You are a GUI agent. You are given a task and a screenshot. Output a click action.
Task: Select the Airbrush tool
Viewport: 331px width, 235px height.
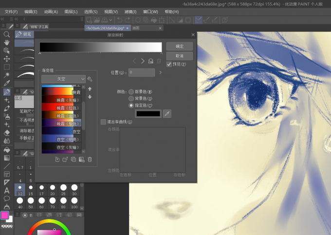point(7,116)
